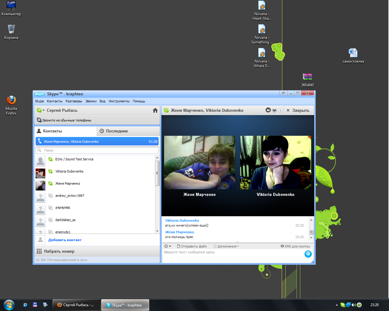Click the message text input field

point(232,256)
